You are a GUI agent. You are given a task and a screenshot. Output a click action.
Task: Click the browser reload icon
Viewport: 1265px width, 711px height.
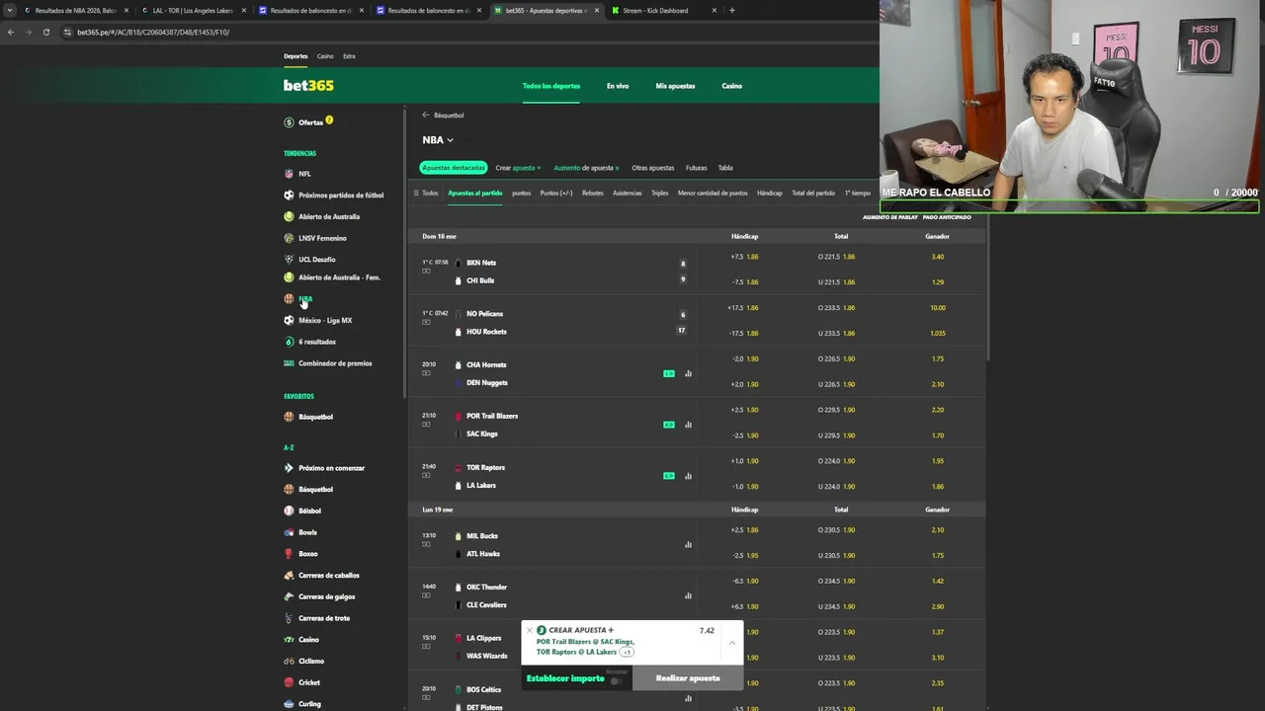click(x=46, y=32)
